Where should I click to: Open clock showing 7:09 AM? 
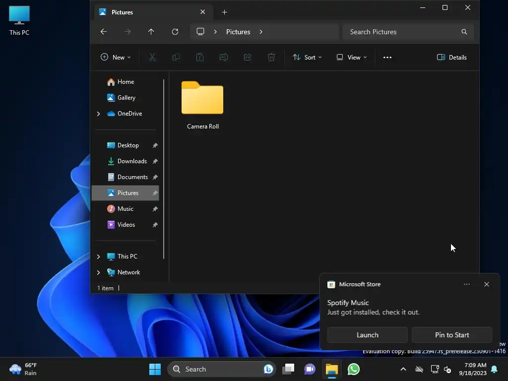473,369
